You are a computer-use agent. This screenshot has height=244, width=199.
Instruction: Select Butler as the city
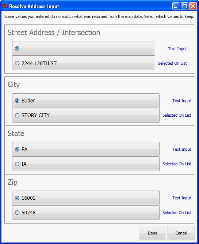pyautogui.click(x=86, y=101)
